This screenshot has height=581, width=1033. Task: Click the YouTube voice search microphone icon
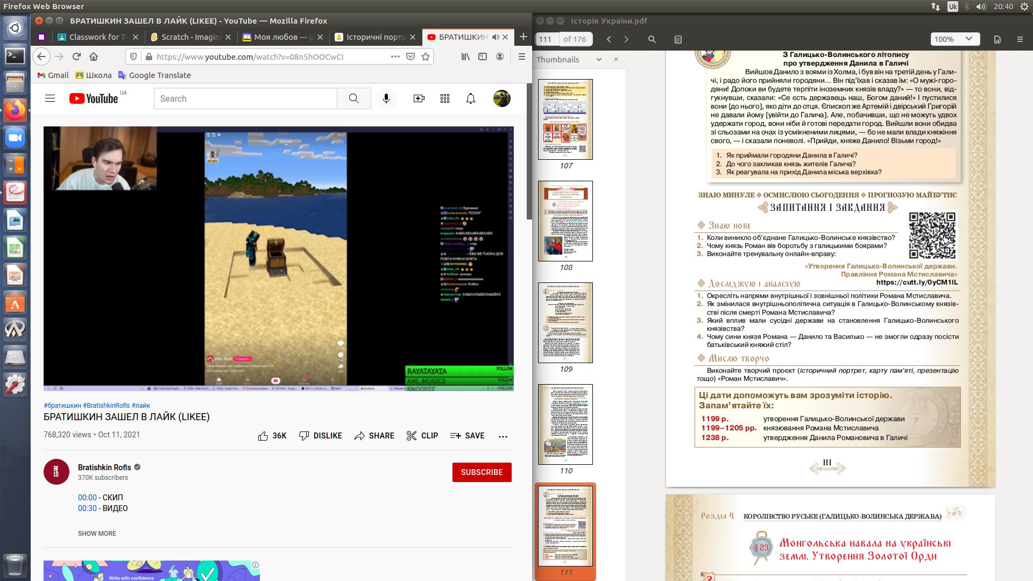[x=386, y=98]
